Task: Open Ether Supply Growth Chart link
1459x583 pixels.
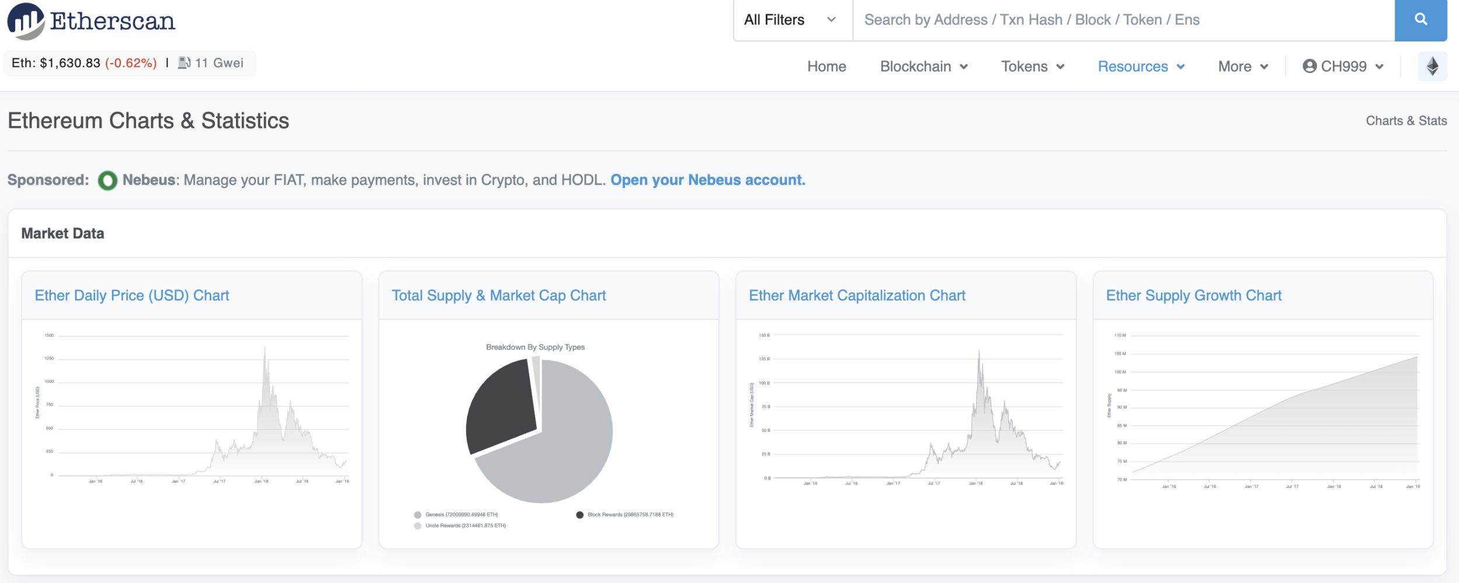Action: [x=1194, y=295]
